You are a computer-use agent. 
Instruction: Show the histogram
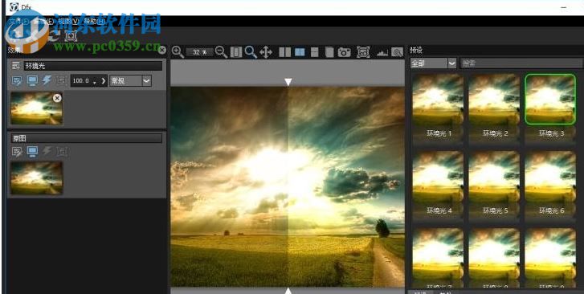(382, 53)
